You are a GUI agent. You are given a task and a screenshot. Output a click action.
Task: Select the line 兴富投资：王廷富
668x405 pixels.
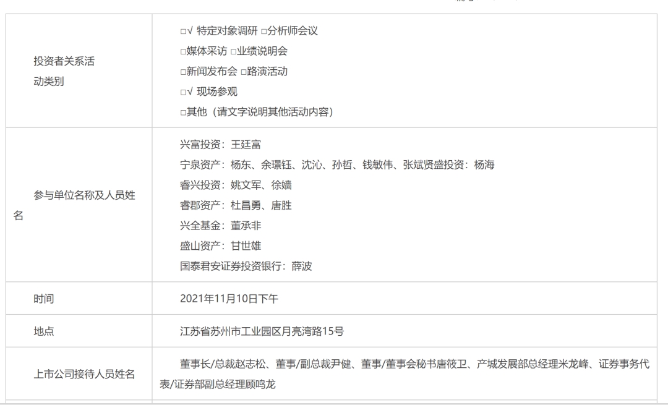[x=220, y=144]
